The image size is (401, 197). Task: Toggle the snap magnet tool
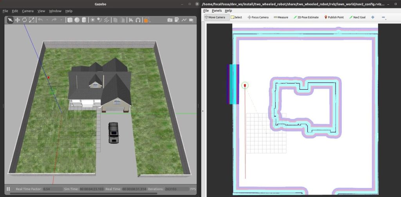coord(138,20)
